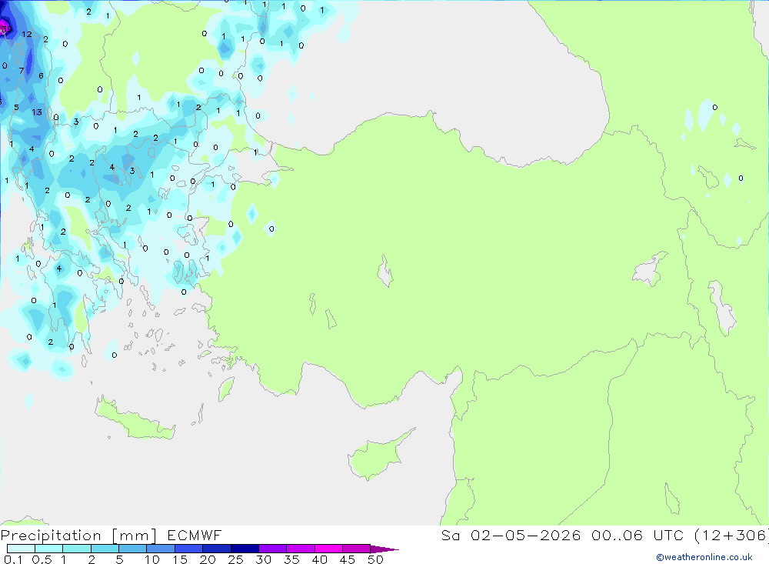Pick the 10–15 mm legend color box
Image resolution: width=769 pixels, height=564 pixels.
pos(161,549)
